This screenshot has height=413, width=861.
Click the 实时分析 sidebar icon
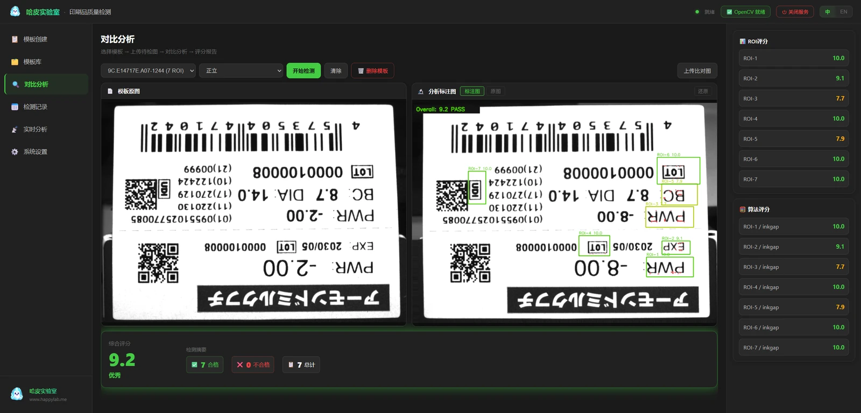click(x=15, y=130)
